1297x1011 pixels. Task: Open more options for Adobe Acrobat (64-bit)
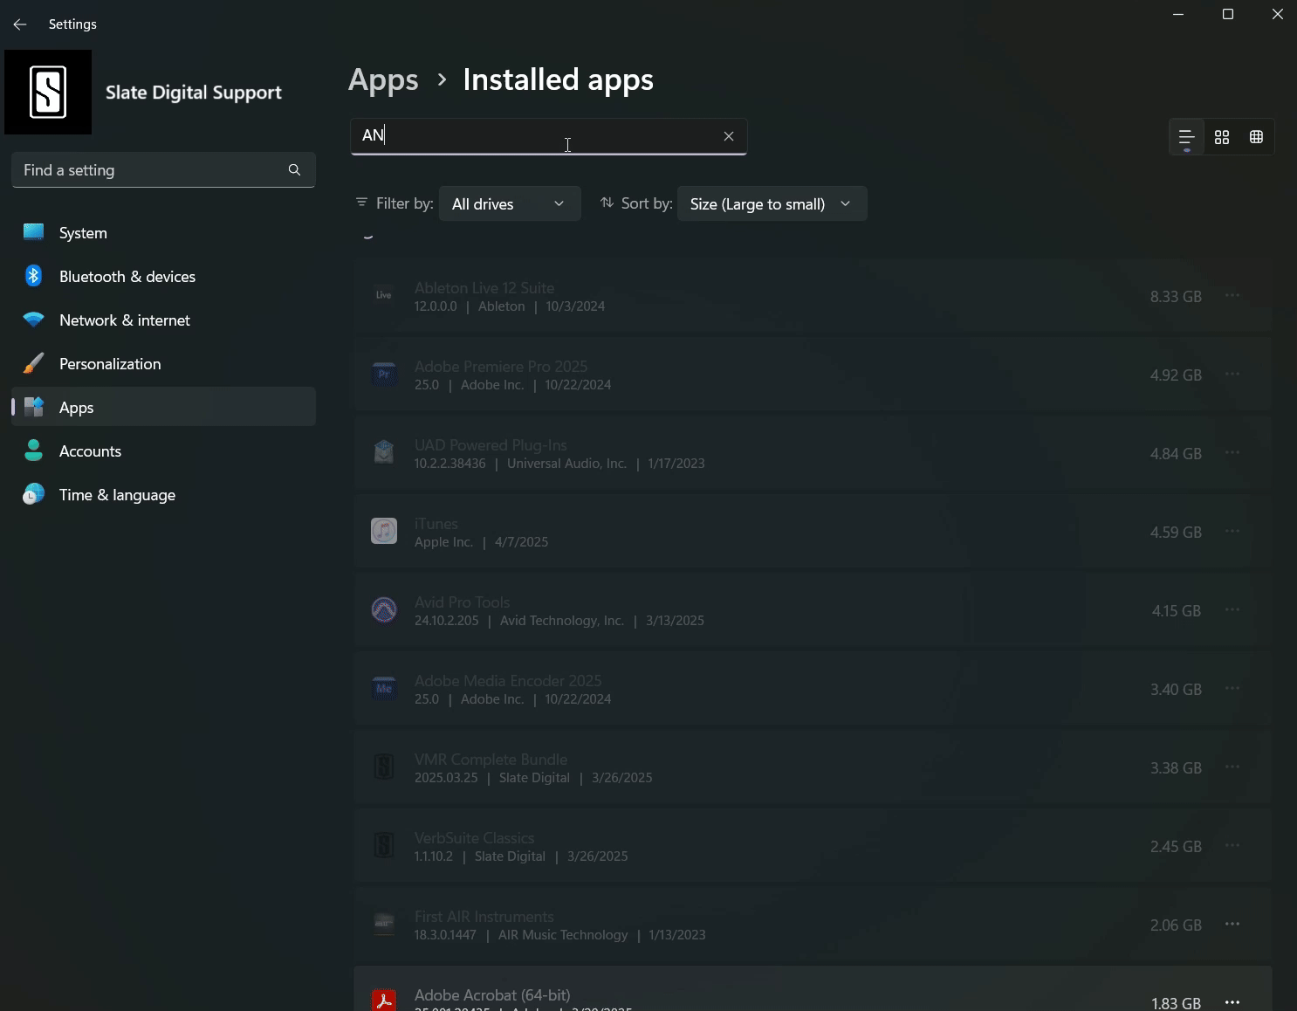coord(1232,1002)
